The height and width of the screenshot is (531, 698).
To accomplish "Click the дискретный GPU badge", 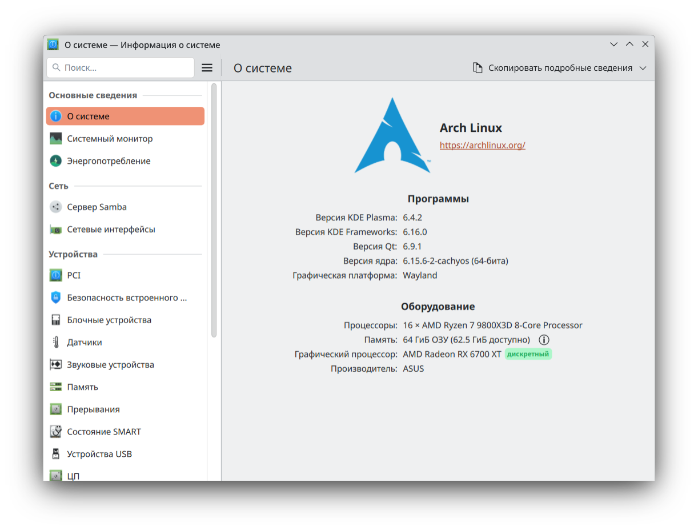I will (x=528, y=354).
